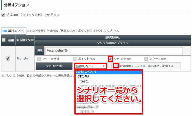The height and width of the screenshot is (116, 192).
Task: Uncheck the シナリオ分岐 option checkbox
Action: point(110,59)
